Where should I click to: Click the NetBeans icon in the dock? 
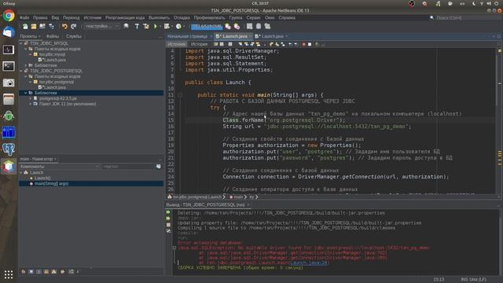(9, 166)
